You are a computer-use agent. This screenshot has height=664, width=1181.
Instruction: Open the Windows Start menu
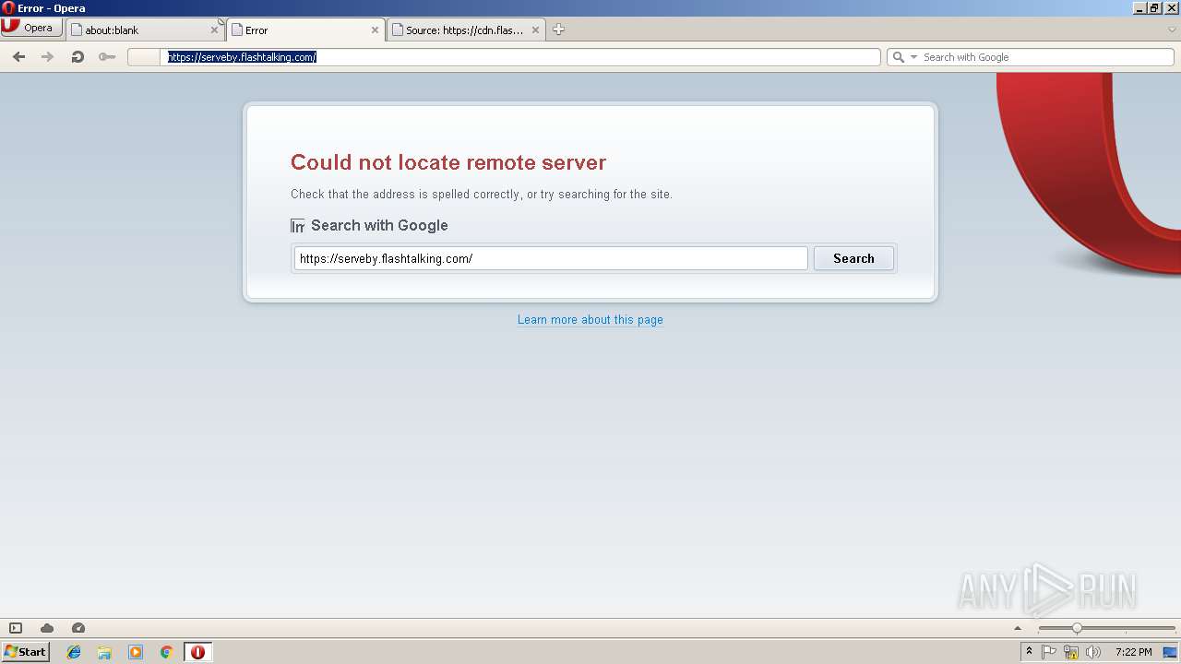click(x=25, y=652)
